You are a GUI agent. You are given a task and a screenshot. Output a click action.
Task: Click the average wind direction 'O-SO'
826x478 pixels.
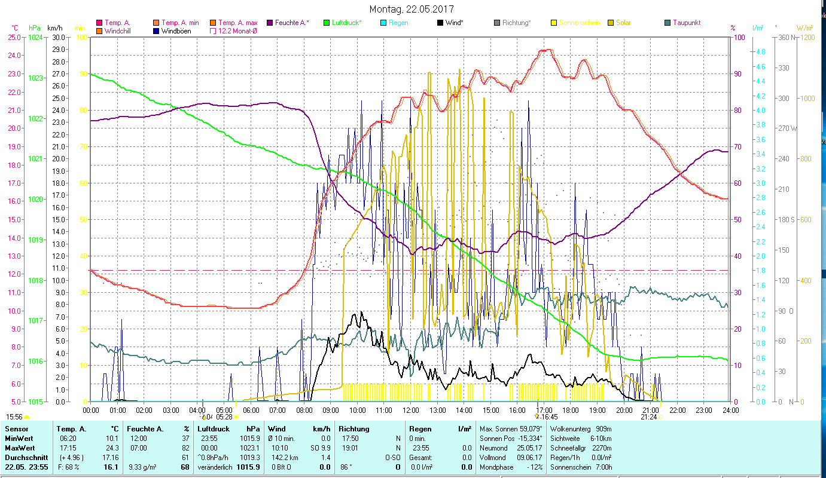coord(392,457)
